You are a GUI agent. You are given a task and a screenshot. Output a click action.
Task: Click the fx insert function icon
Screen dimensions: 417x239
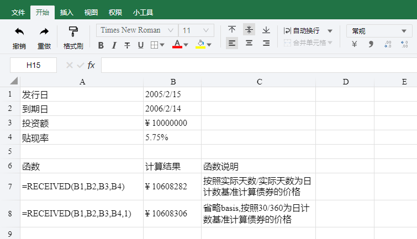click(91, 65)
